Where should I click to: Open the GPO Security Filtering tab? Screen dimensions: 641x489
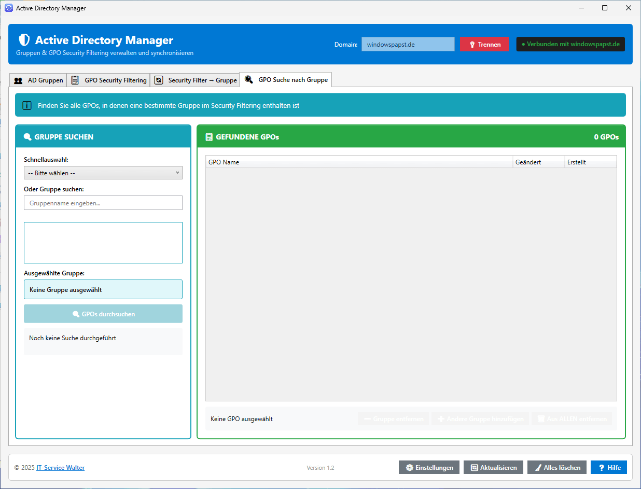pos(109,80)
